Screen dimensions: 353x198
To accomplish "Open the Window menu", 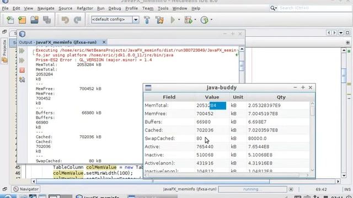I will tap(180, 8).
